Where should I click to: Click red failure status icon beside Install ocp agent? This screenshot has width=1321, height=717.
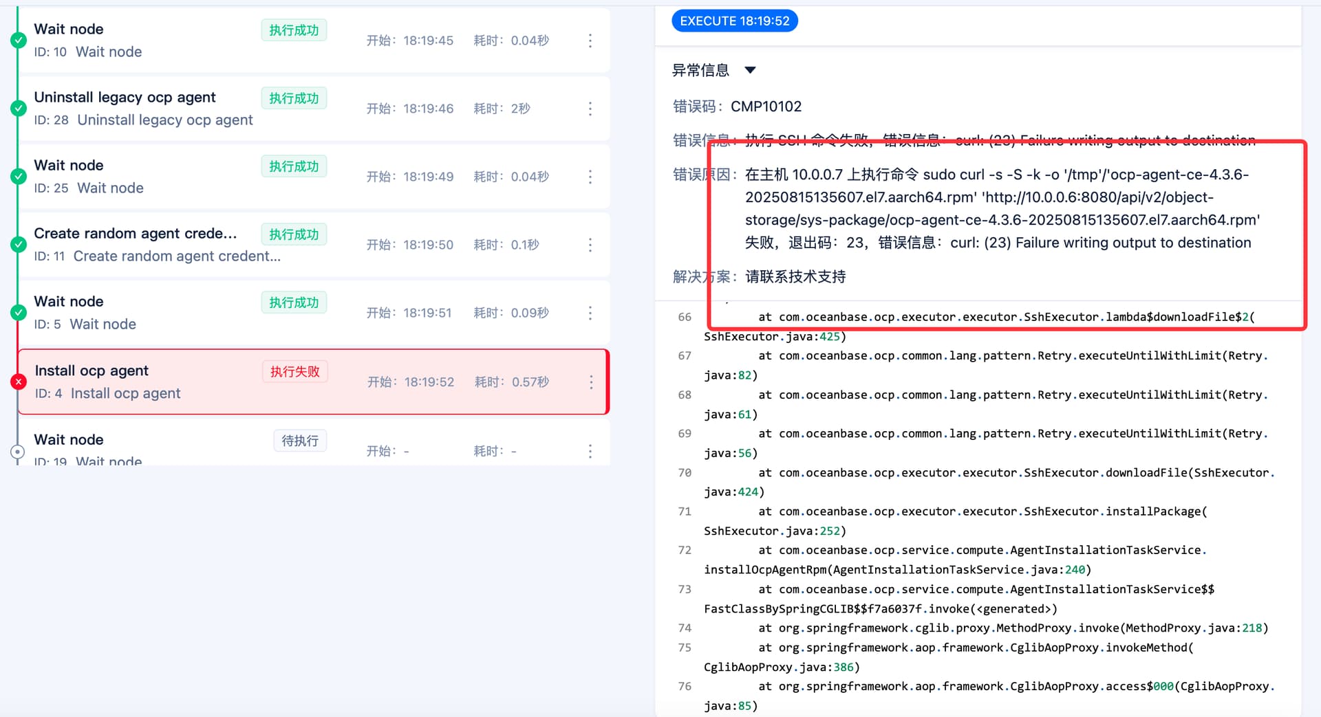coord(19,382)
